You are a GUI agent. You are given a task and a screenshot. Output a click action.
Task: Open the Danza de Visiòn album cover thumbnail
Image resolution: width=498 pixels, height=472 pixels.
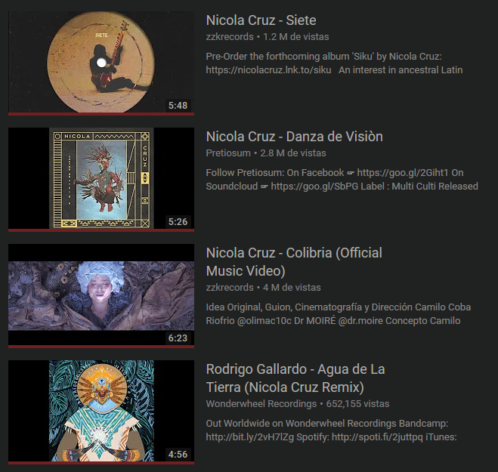(x=101, y=178)
